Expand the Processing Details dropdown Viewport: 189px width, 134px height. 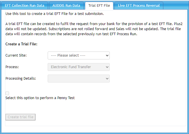(79, 79)
